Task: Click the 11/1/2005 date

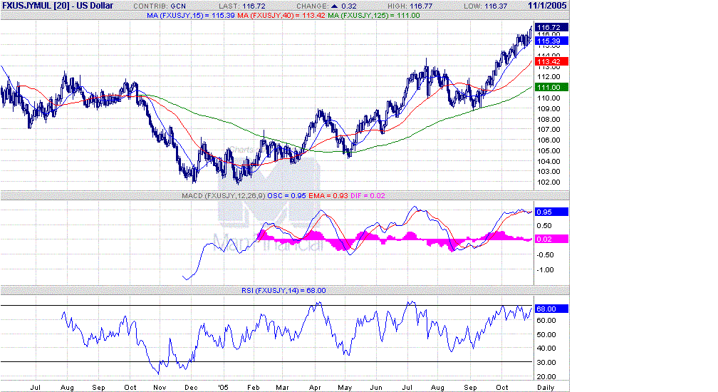Action: (x=547, y=6)
